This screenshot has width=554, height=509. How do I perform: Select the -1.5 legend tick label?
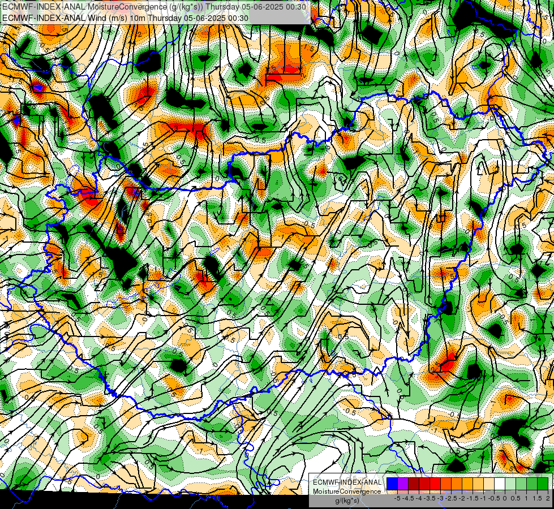click(x=473, y=498)
